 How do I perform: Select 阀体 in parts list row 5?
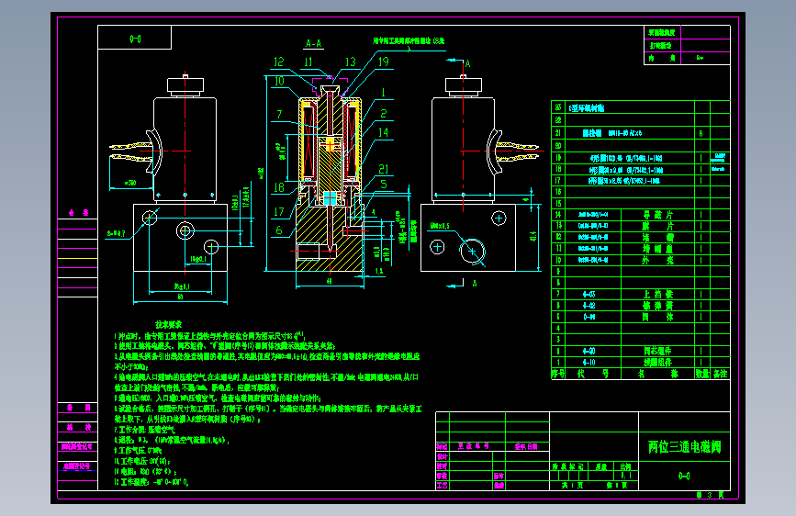658,317
